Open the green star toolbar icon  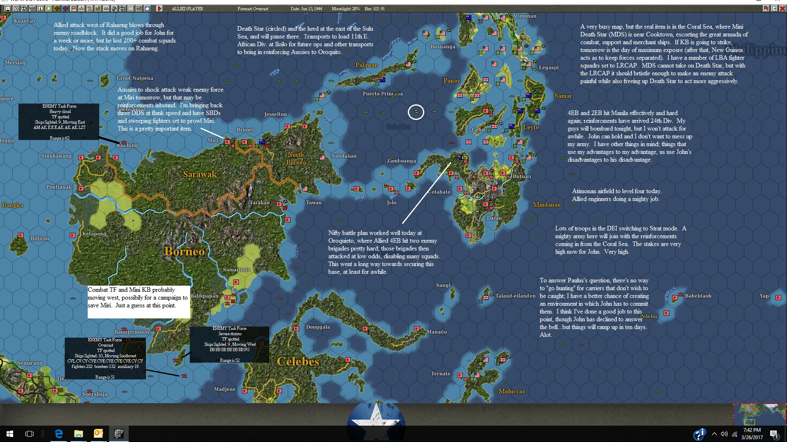(48, 9)
